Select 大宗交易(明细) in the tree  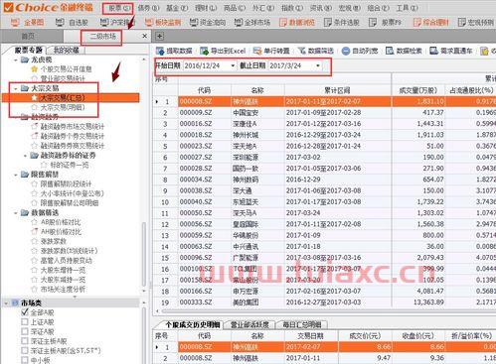click(x=63, y=107)
